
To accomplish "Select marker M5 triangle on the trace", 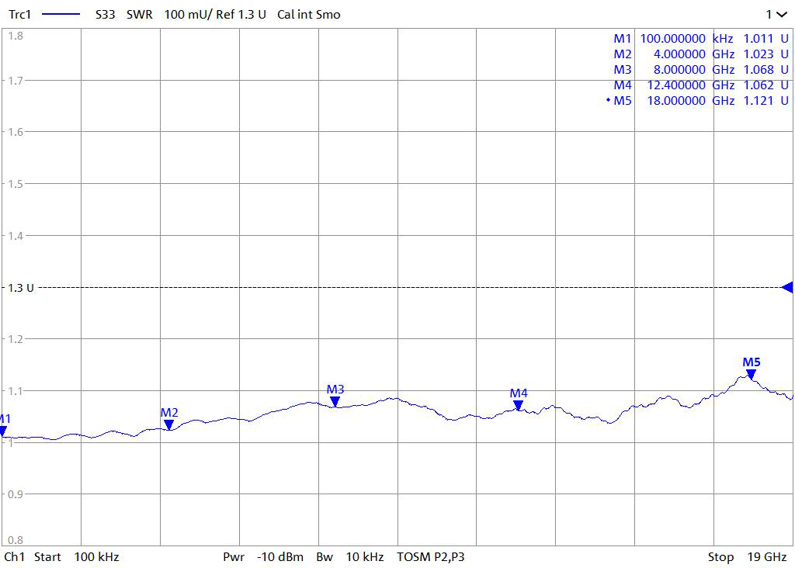I will point(751,374).
